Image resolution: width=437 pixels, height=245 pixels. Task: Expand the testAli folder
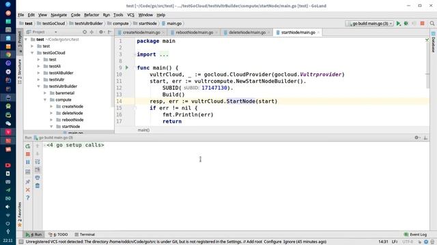(39, 66)
